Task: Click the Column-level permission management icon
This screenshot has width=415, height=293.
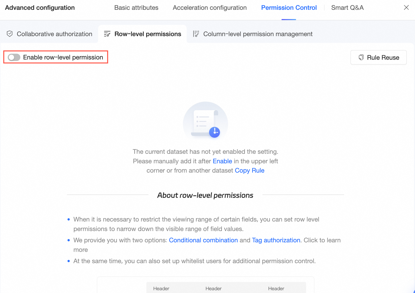Action: pyautogui.click(x=196, y=34)
